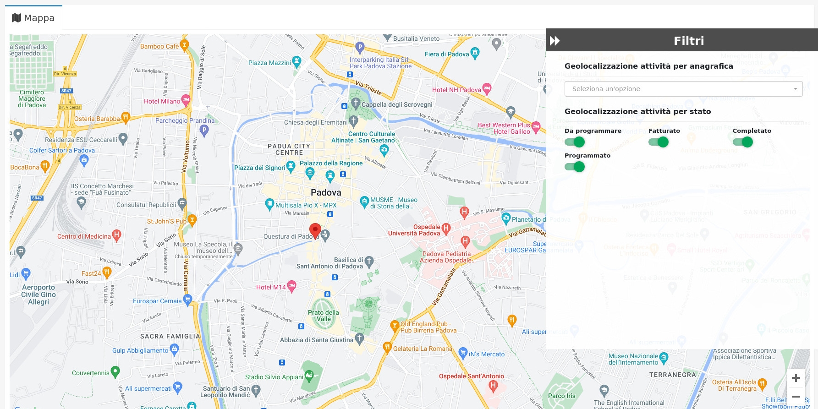
Task: Zoom in the map with plus button
Action: pos(796,378)
